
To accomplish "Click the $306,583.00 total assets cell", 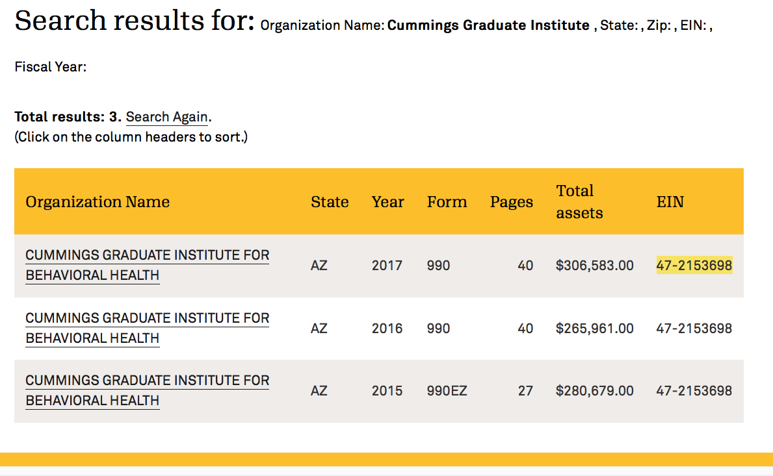I will pos(595,266).
